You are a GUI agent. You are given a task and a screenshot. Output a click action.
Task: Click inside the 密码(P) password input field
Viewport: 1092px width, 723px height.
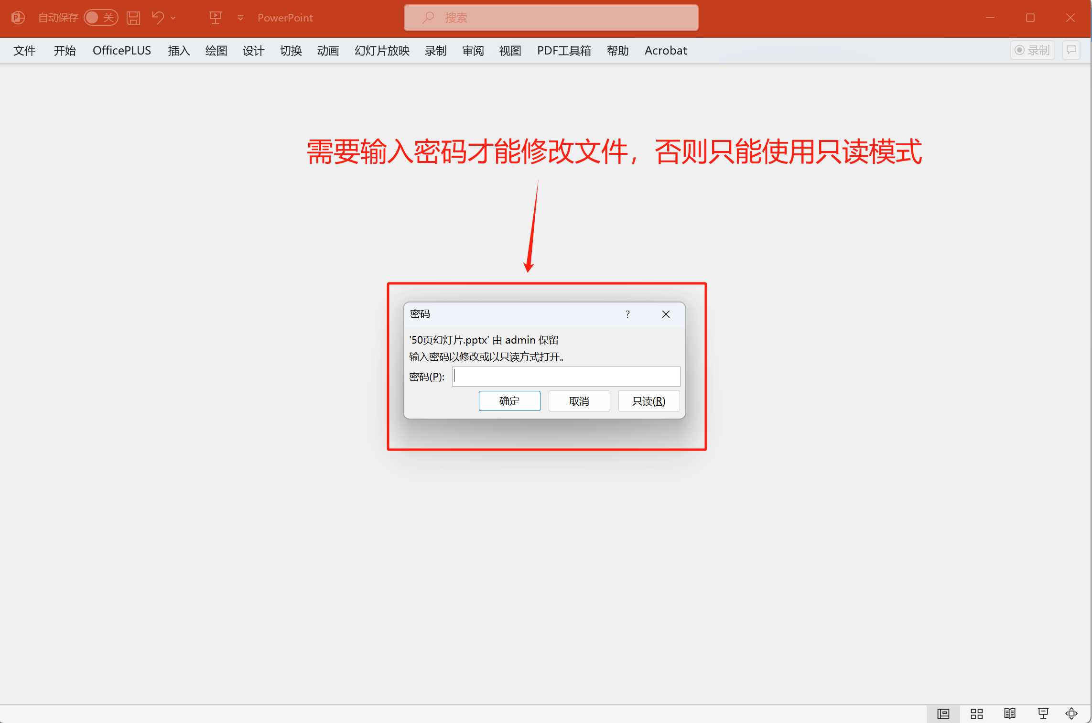[x=566, y=377]
